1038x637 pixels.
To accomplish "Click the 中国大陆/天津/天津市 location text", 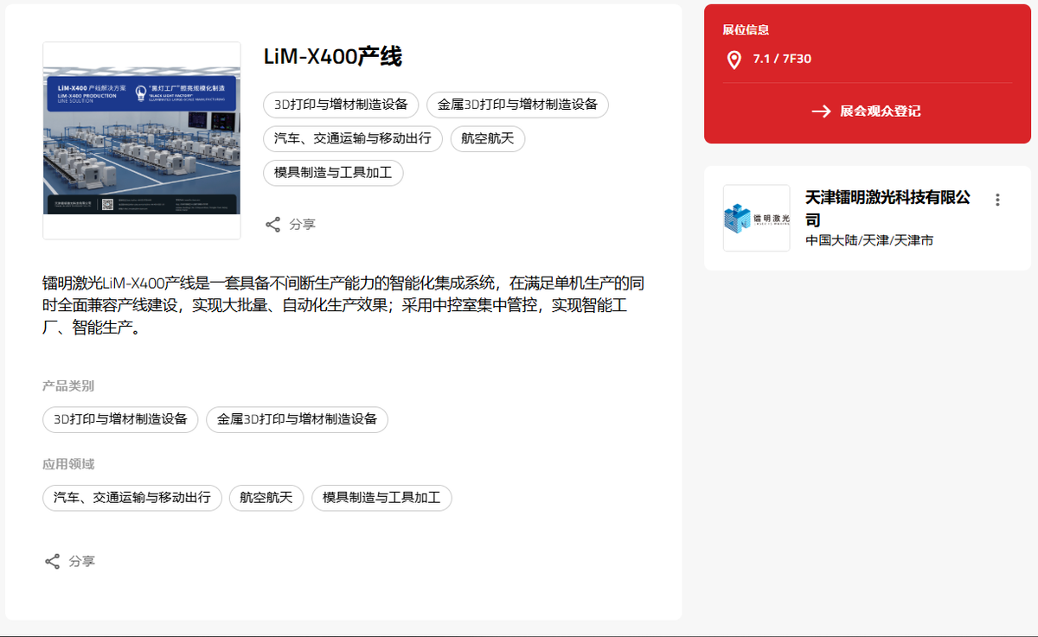I will [869, 240].
